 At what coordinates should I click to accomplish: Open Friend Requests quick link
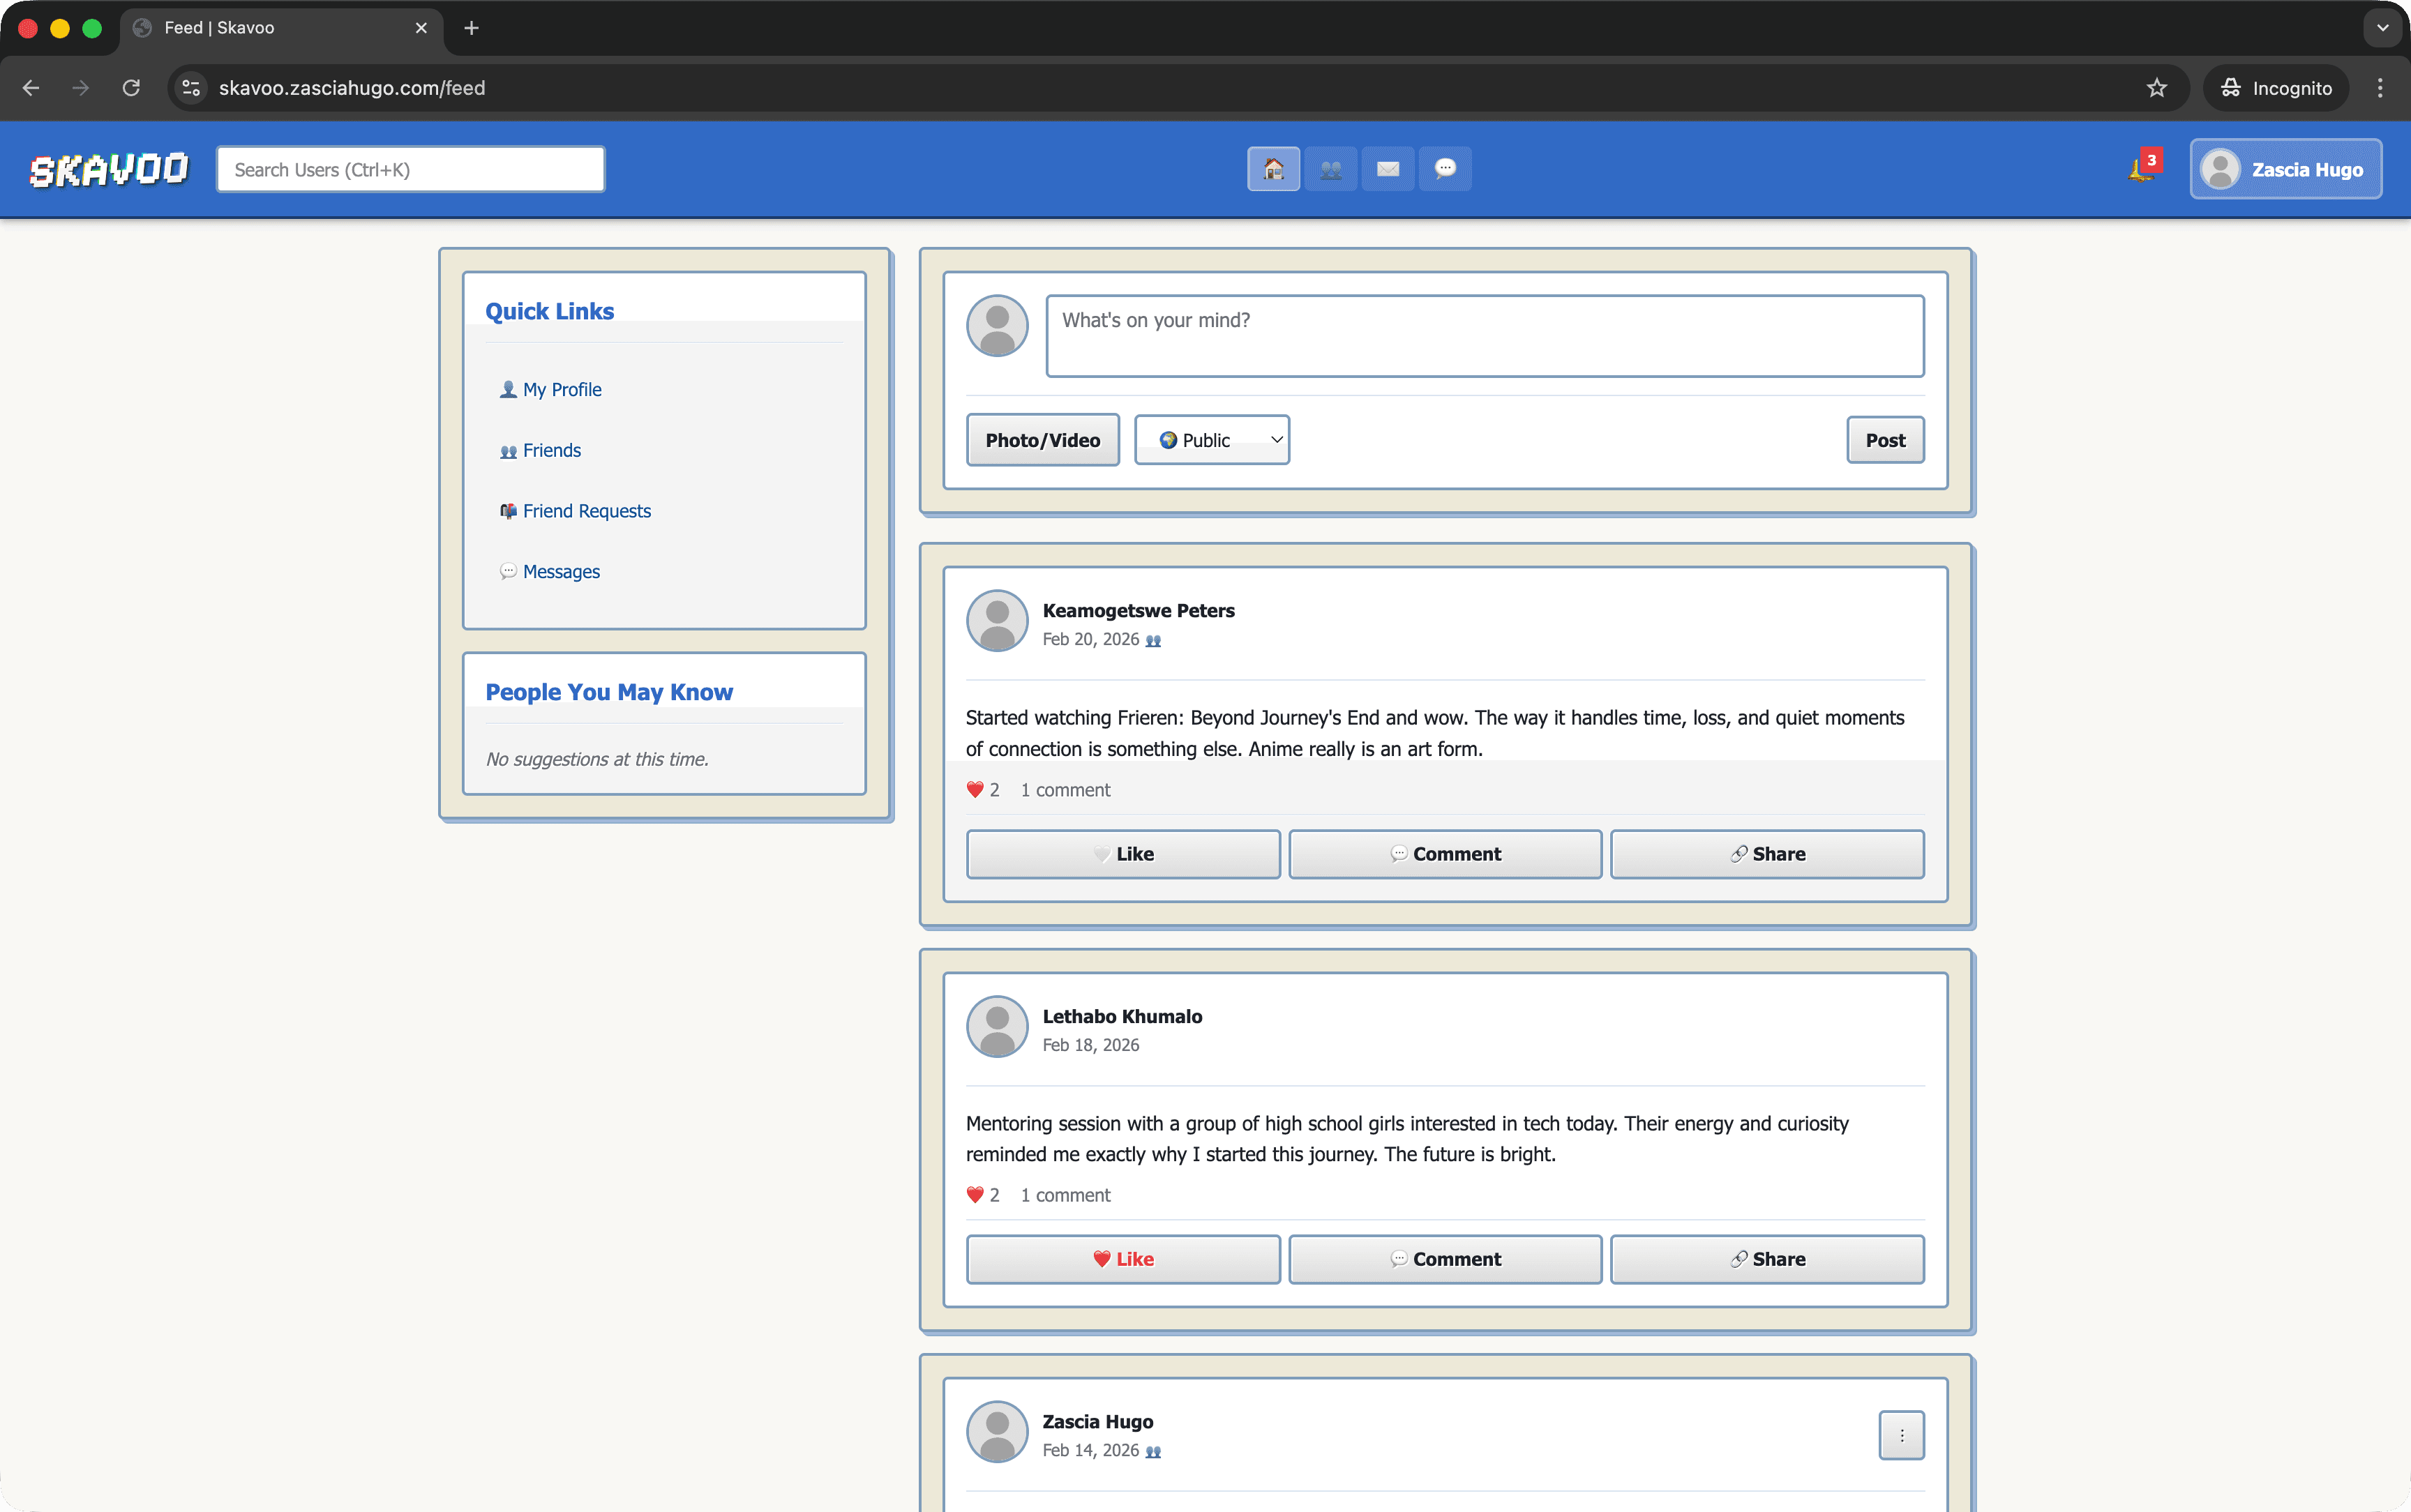[586, 511]
